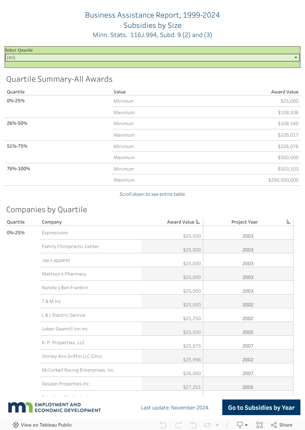Enter full screen mode
Image resolution: width=305 pixels, height=430 pixels.
260,425
